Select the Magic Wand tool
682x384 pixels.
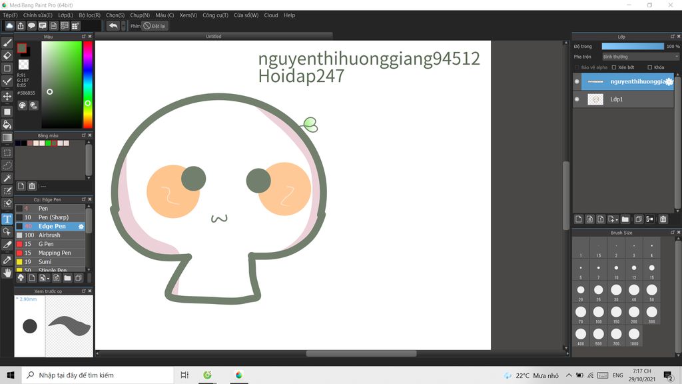(x=7, y=178)
